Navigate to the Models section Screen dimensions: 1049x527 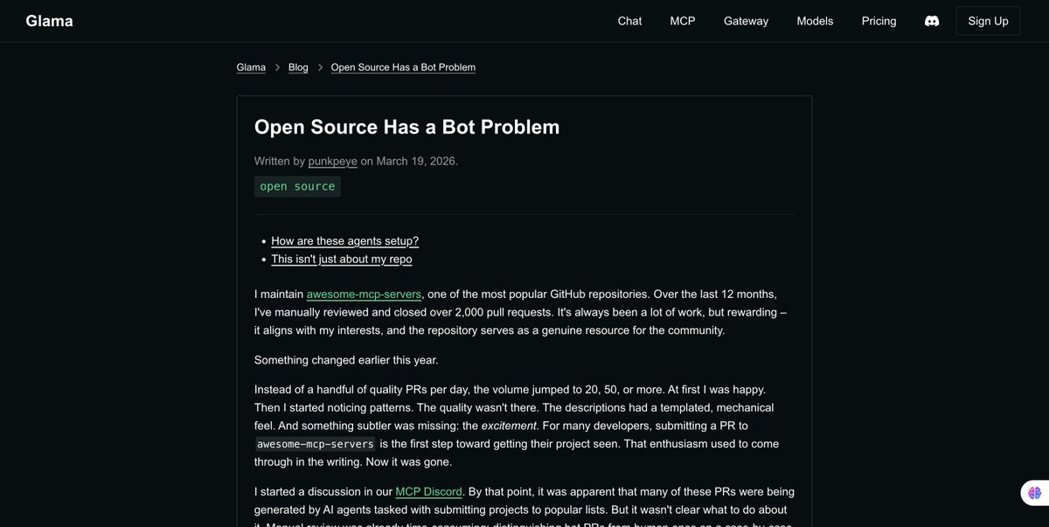pyautogui.click(x=814, y=19)
